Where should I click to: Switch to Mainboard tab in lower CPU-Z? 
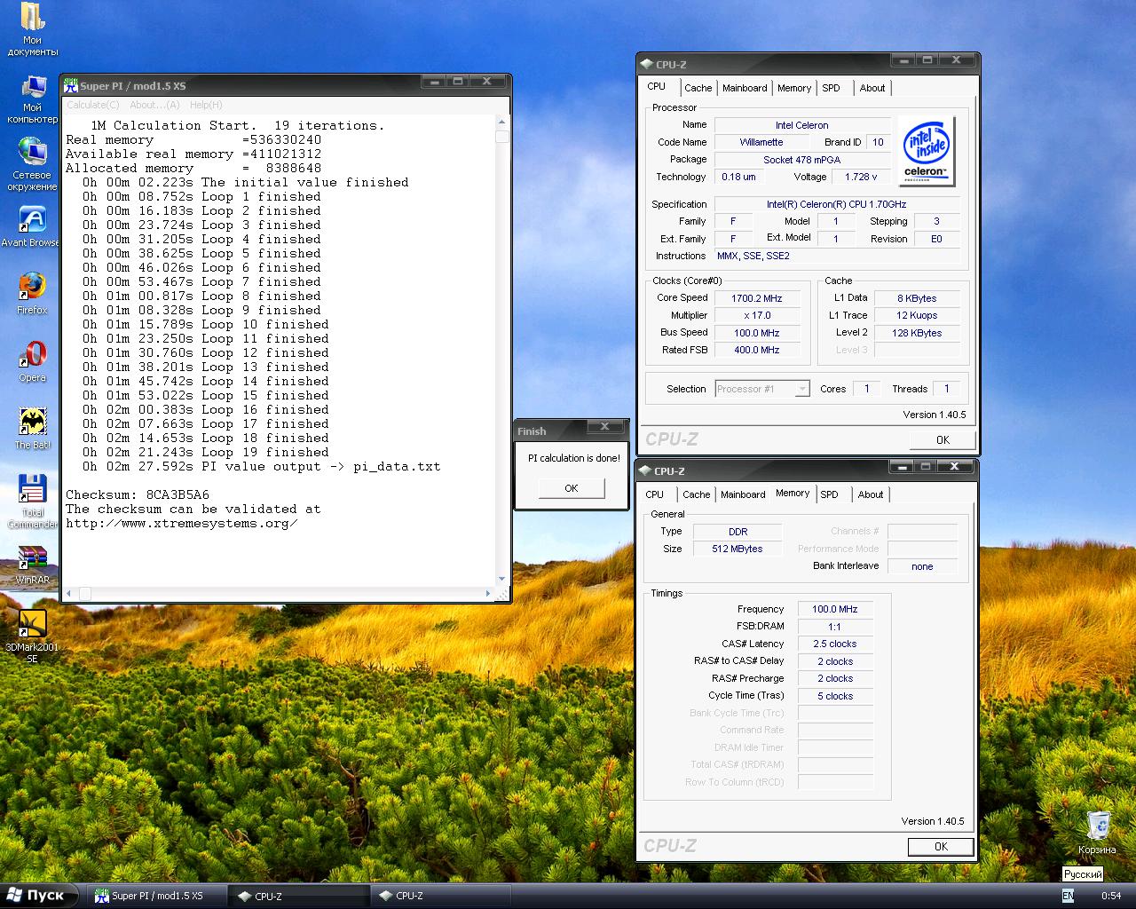(x=743, y=494)
